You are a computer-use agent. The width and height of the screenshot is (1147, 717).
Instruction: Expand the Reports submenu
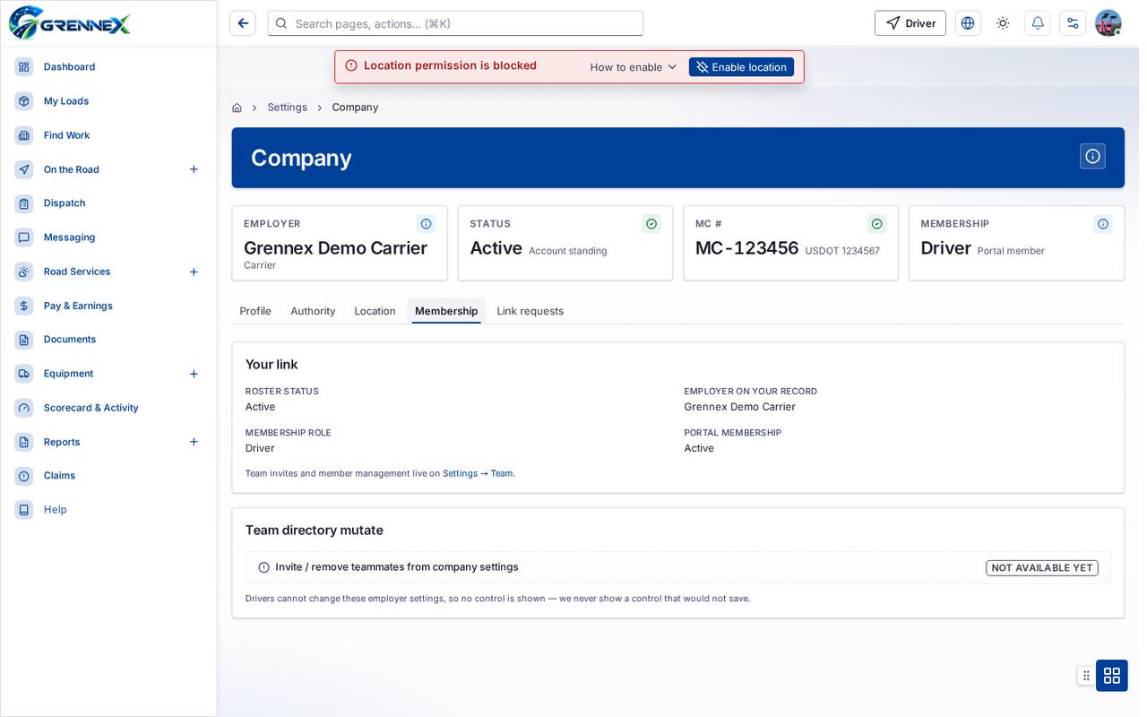click(x=194, y=442)
